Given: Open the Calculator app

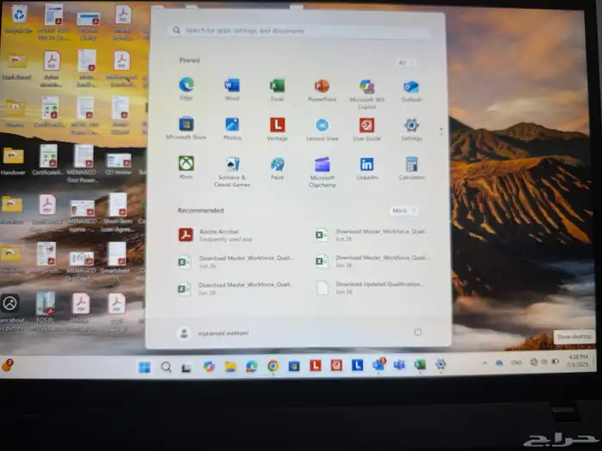Looking at the screenshot, I should [411, 164].
